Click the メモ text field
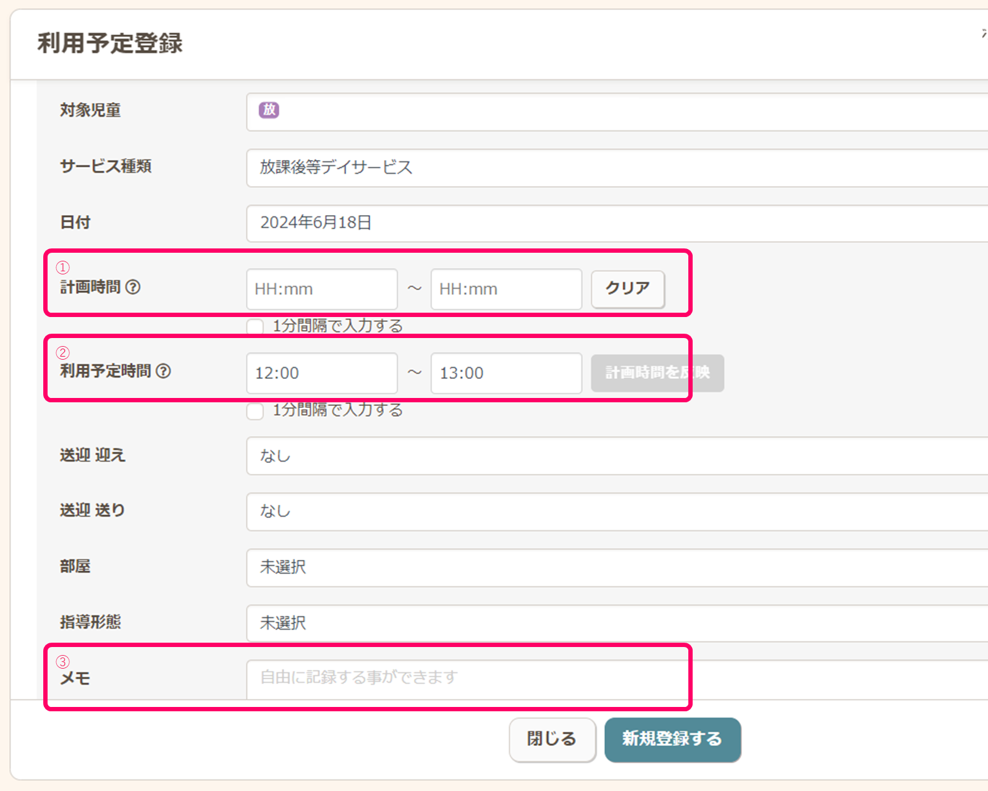Viewport: 988px width, 791px height. tap(617, 678)
